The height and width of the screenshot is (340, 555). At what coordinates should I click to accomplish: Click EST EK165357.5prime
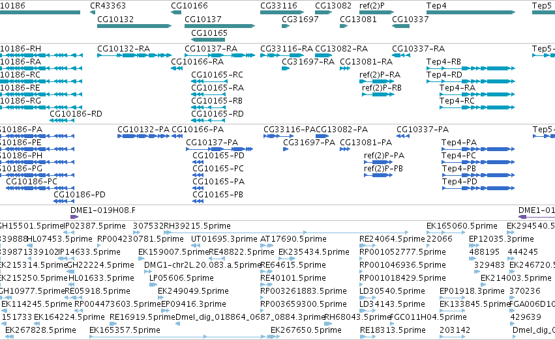pos(125,330)
